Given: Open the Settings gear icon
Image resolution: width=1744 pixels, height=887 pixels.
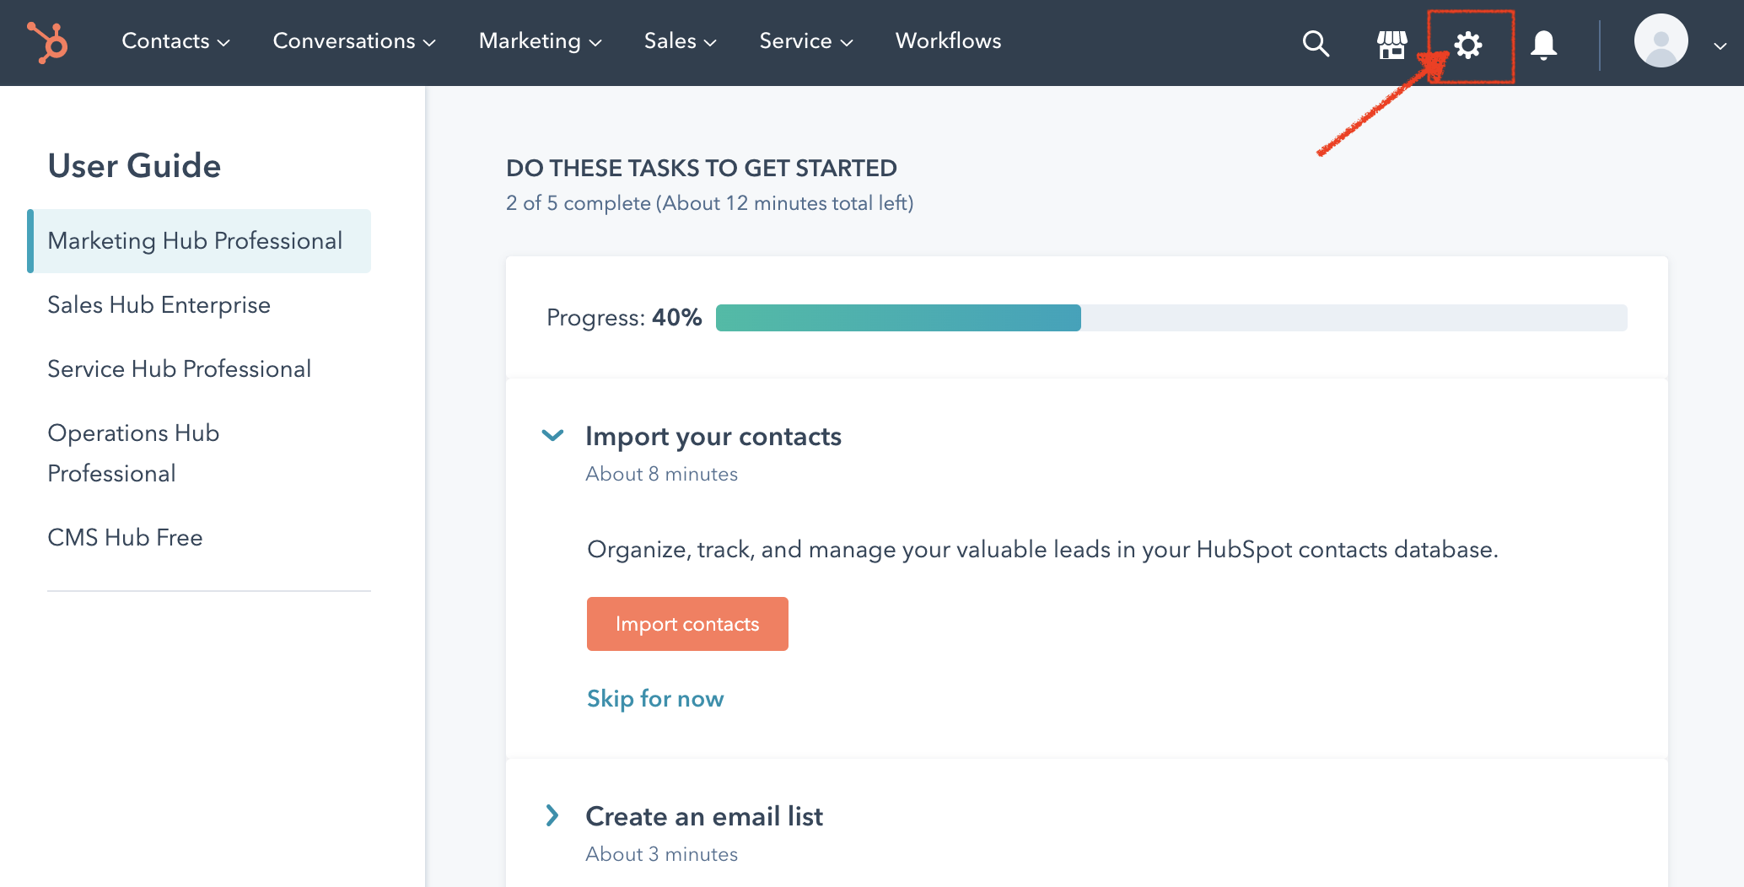Looking at the screenshot, I should click(x=1468, y=45).
